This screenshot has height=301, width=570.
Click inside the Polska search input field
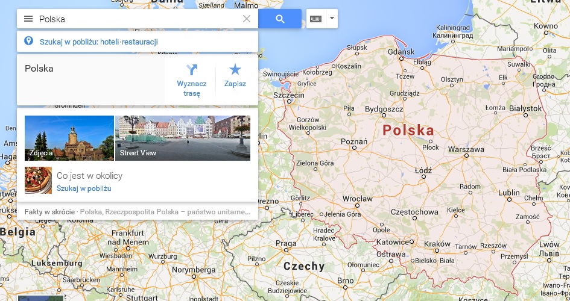pyautogui.click(x=138, y=19)
